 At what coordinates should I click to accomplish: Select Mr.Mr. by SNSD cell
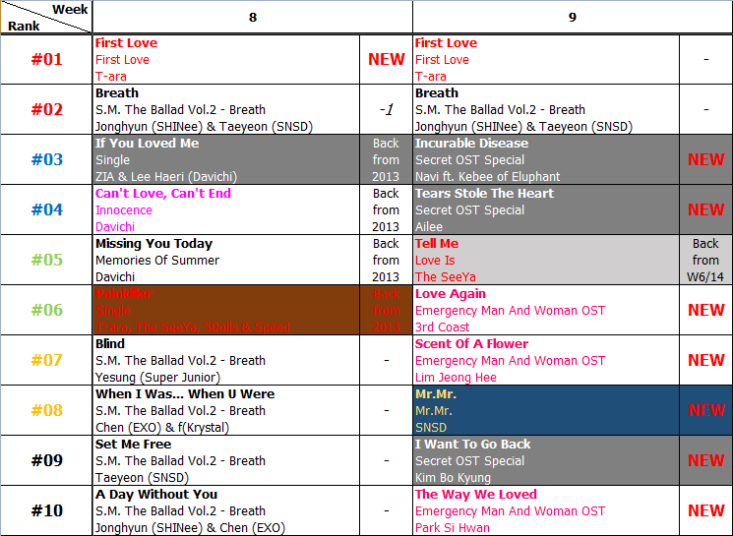546,410
